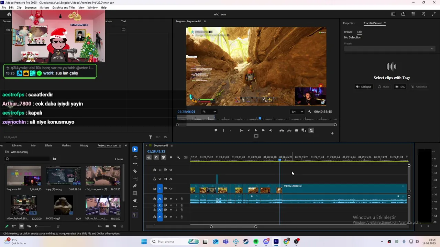440x247 pixels.
Task: Open Sequence 01 timeline panel menu
Action: pyautogui.click(x=172, y=145)
